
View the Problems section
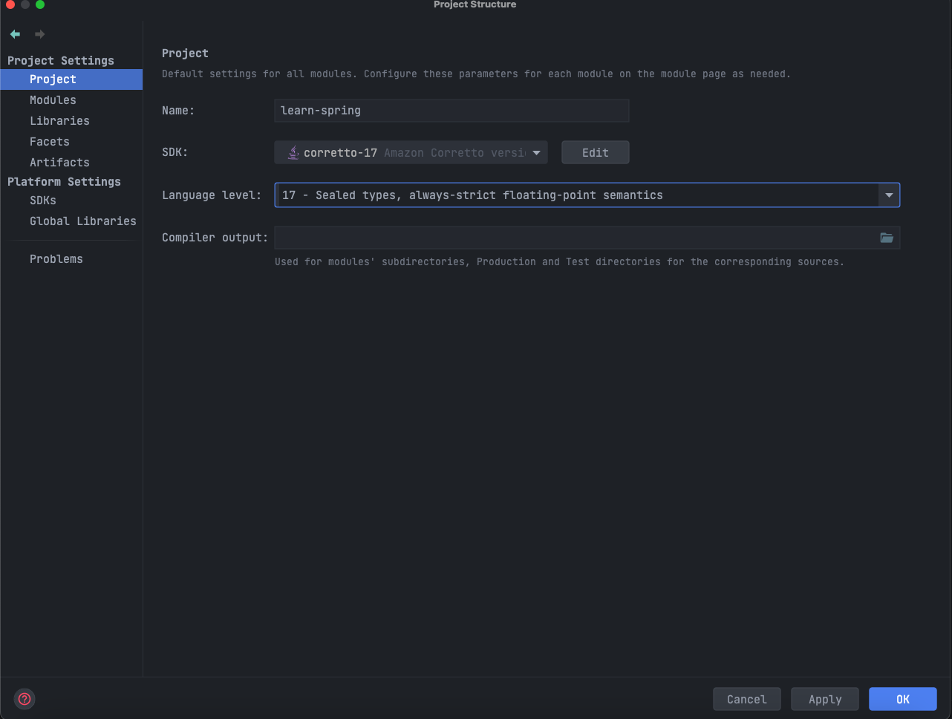[71, 259]
